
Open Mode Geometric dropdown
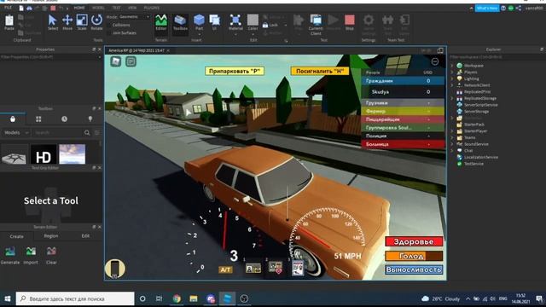(134, 17)
